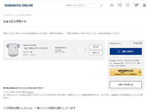Increase the quantity with the plus button
This screenshot has height=112, width=148.
click(x=85, y=50)
